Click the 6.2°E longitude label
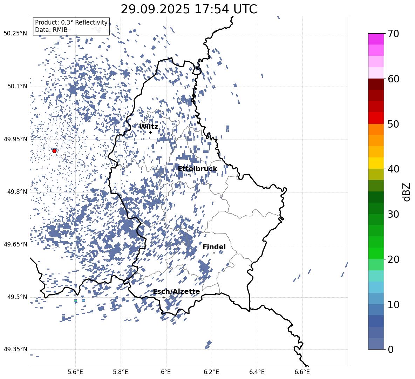The height and width of the screenshot is (379, 415). point(211,372)
